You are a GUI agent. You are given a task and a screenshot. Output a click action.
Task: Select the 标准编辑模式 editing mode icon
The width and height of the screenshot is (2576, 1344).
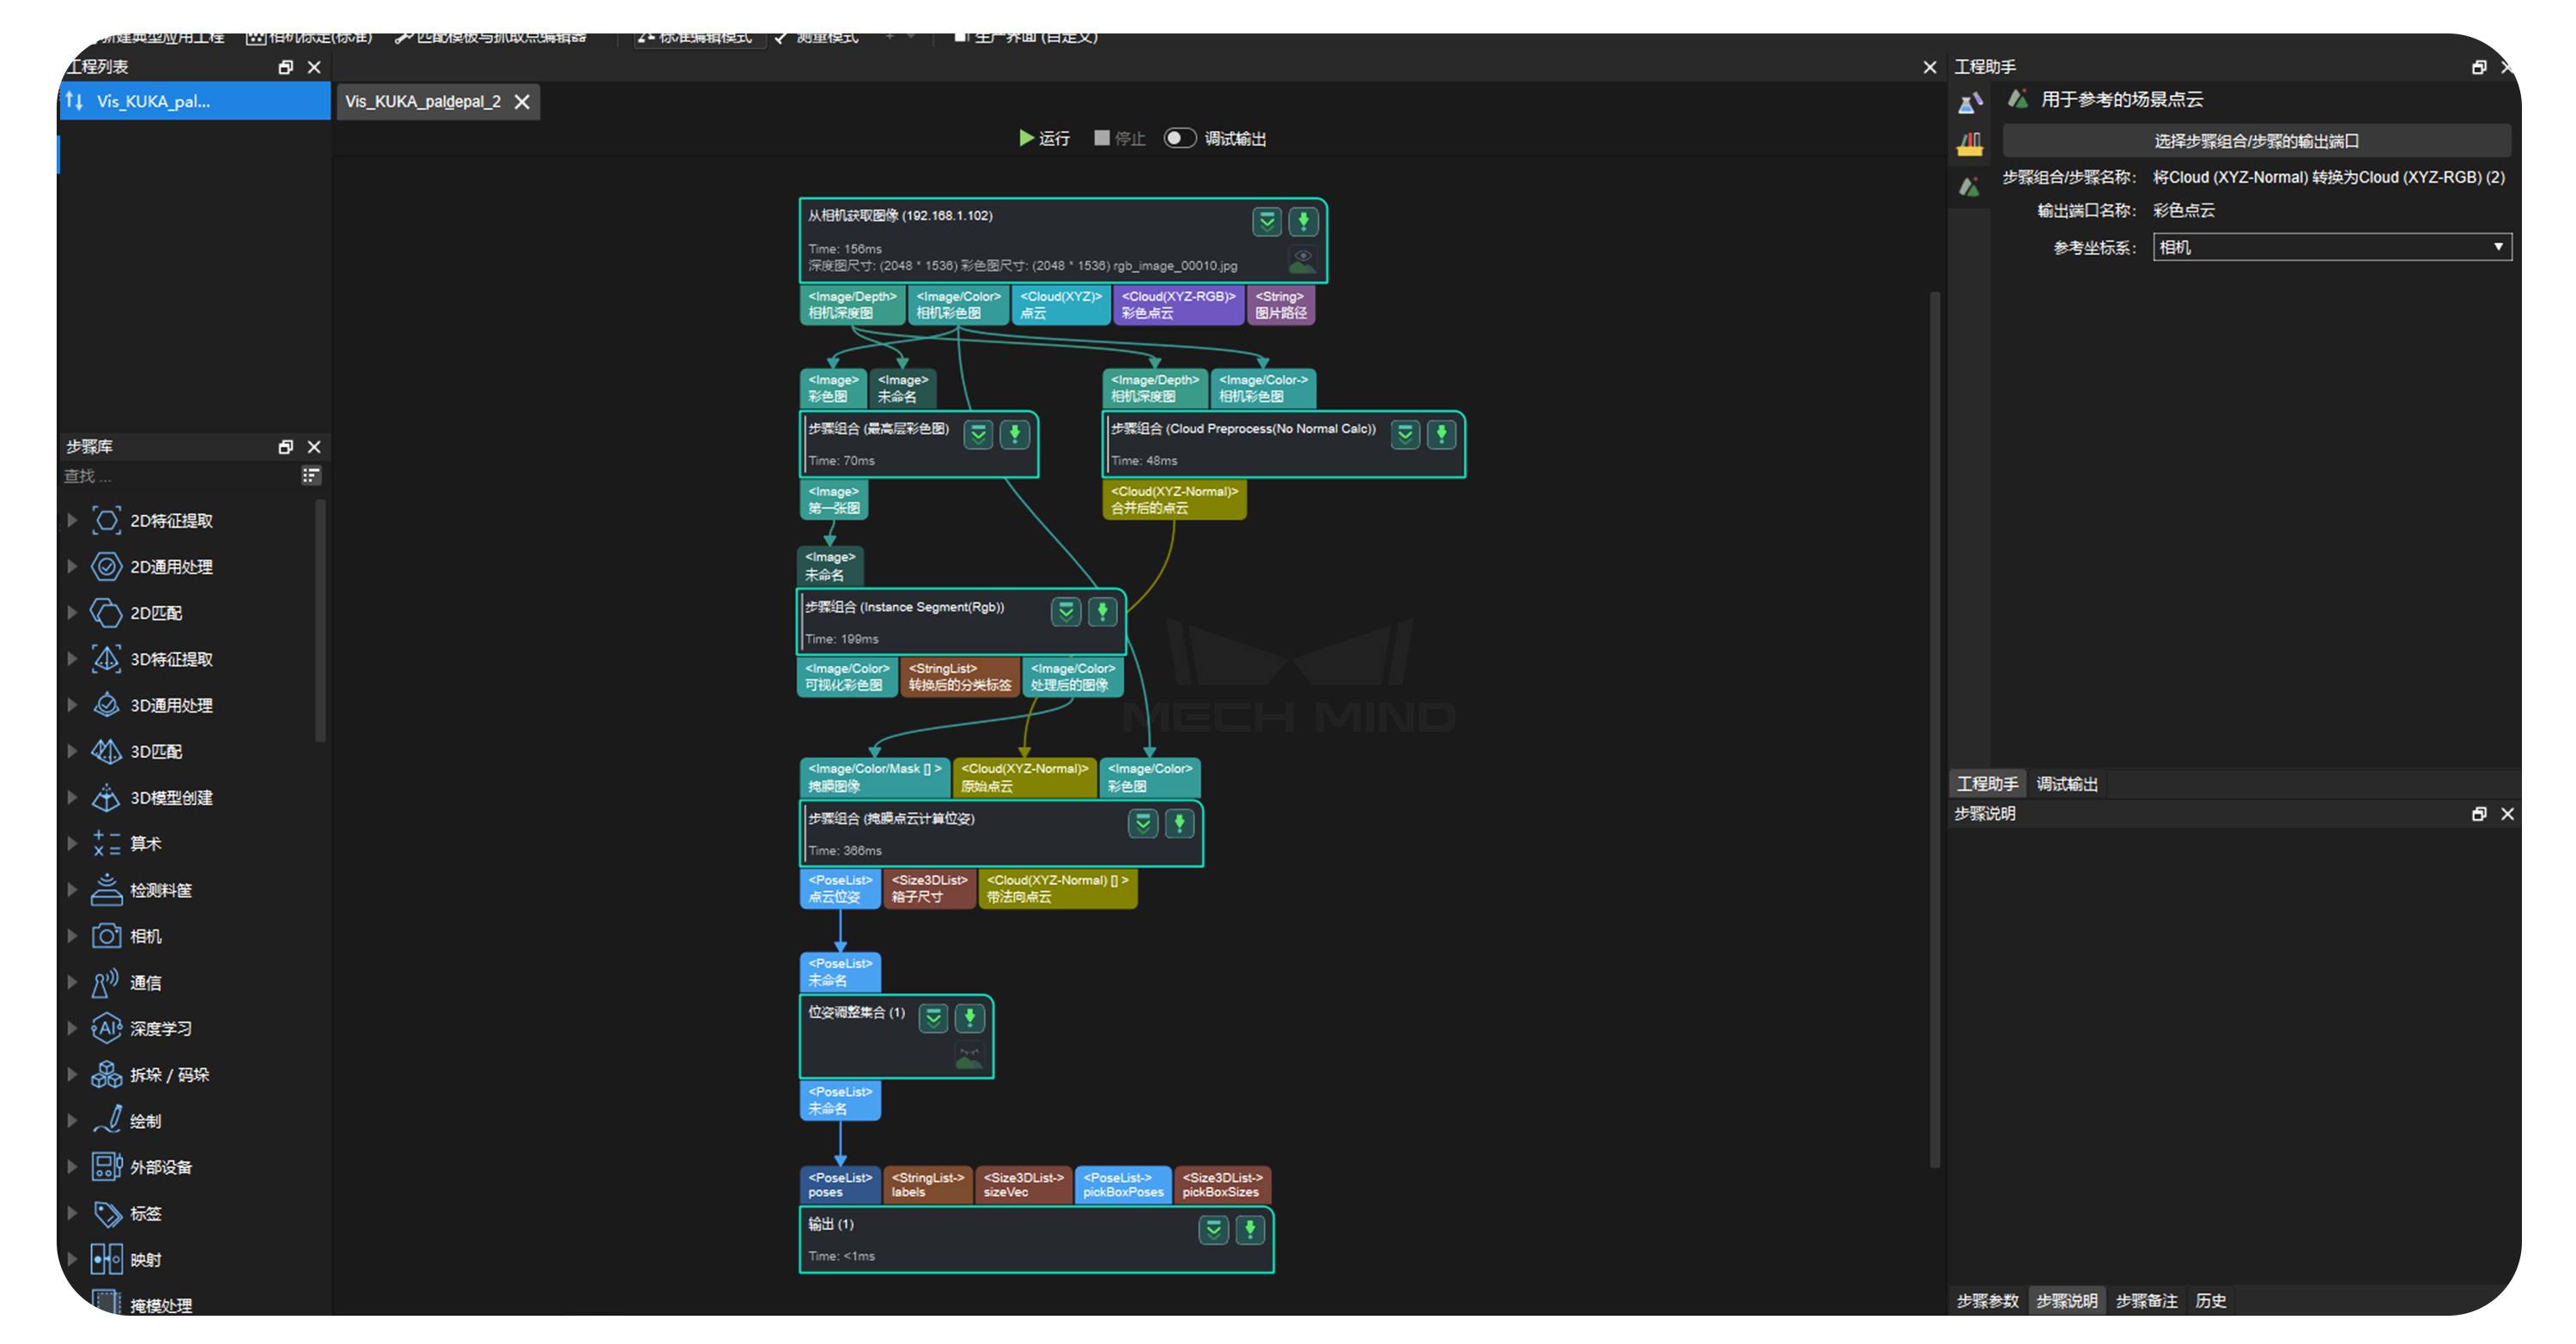[645, 36]
